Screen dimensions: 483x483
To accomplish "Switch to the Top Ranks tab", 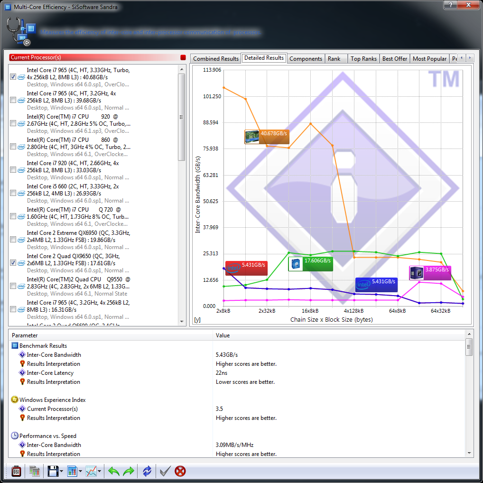I will pos(363,58).
